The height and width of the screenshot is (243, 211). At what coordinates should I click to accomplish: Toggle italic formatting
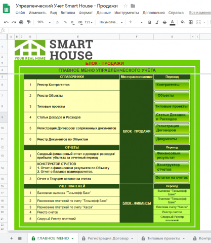pos(157,22)
